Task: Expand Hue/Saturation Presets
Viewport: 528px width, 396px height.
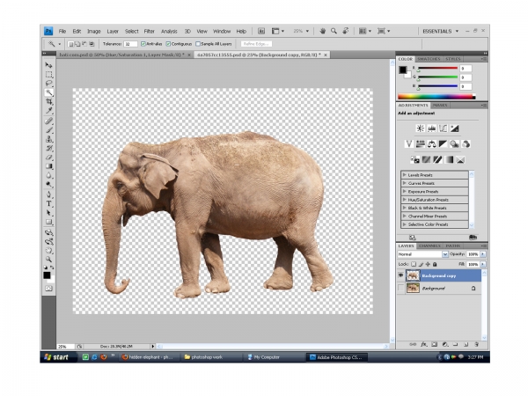Action: click(405, 200)
